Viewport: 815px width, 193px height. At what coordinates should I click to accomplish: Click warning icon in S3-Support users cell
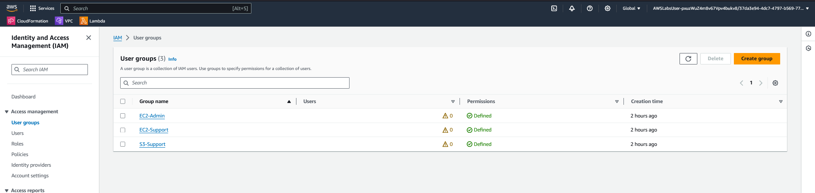click(445, 144)
